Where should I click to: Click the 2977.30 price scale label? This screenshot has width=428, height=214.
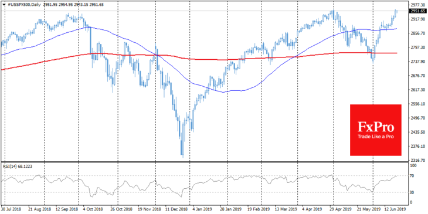[417, 5]
